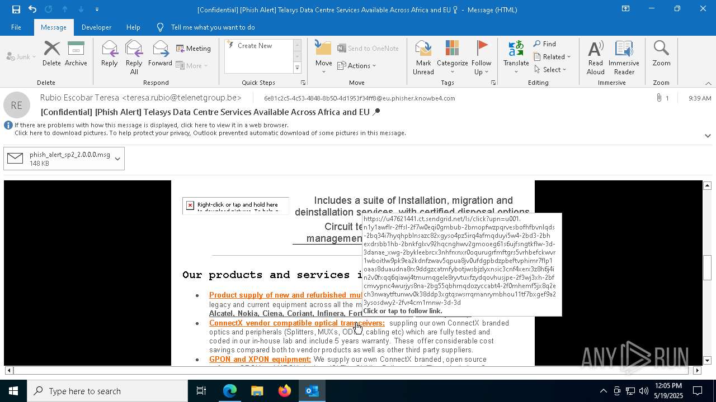Viewport: 716px width, 402px height.
Task: Click here to download pictures message
Action: [210, 133]
